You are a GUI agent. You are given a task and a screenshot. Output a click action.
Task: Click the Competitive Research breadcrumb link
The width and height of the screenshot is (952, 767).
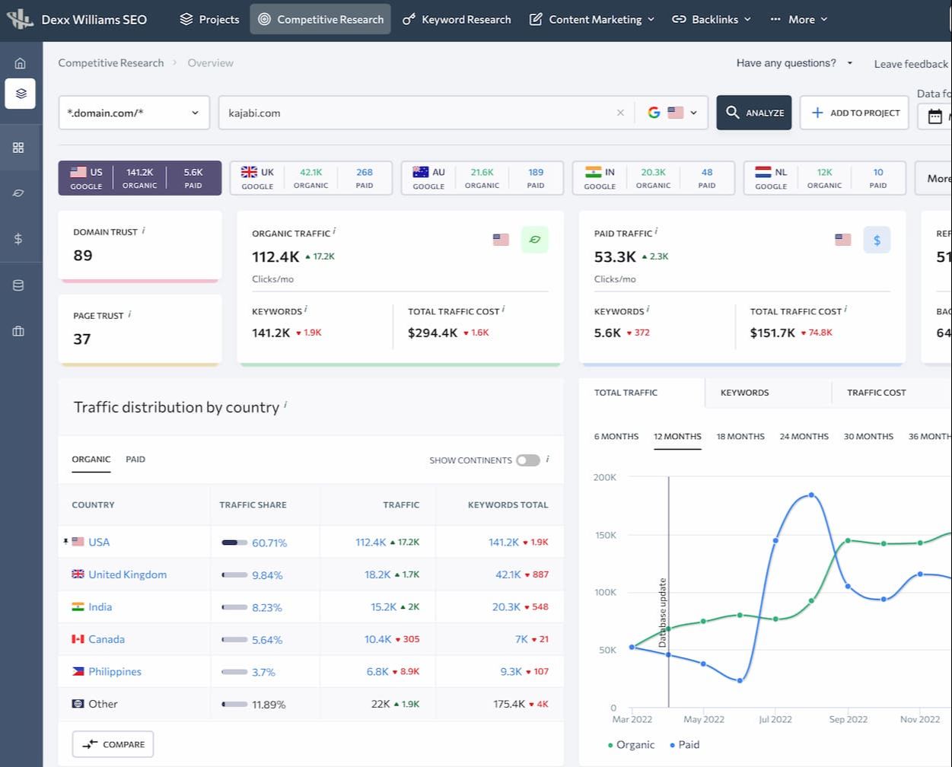pyautogui.click(x=111, y=63)
